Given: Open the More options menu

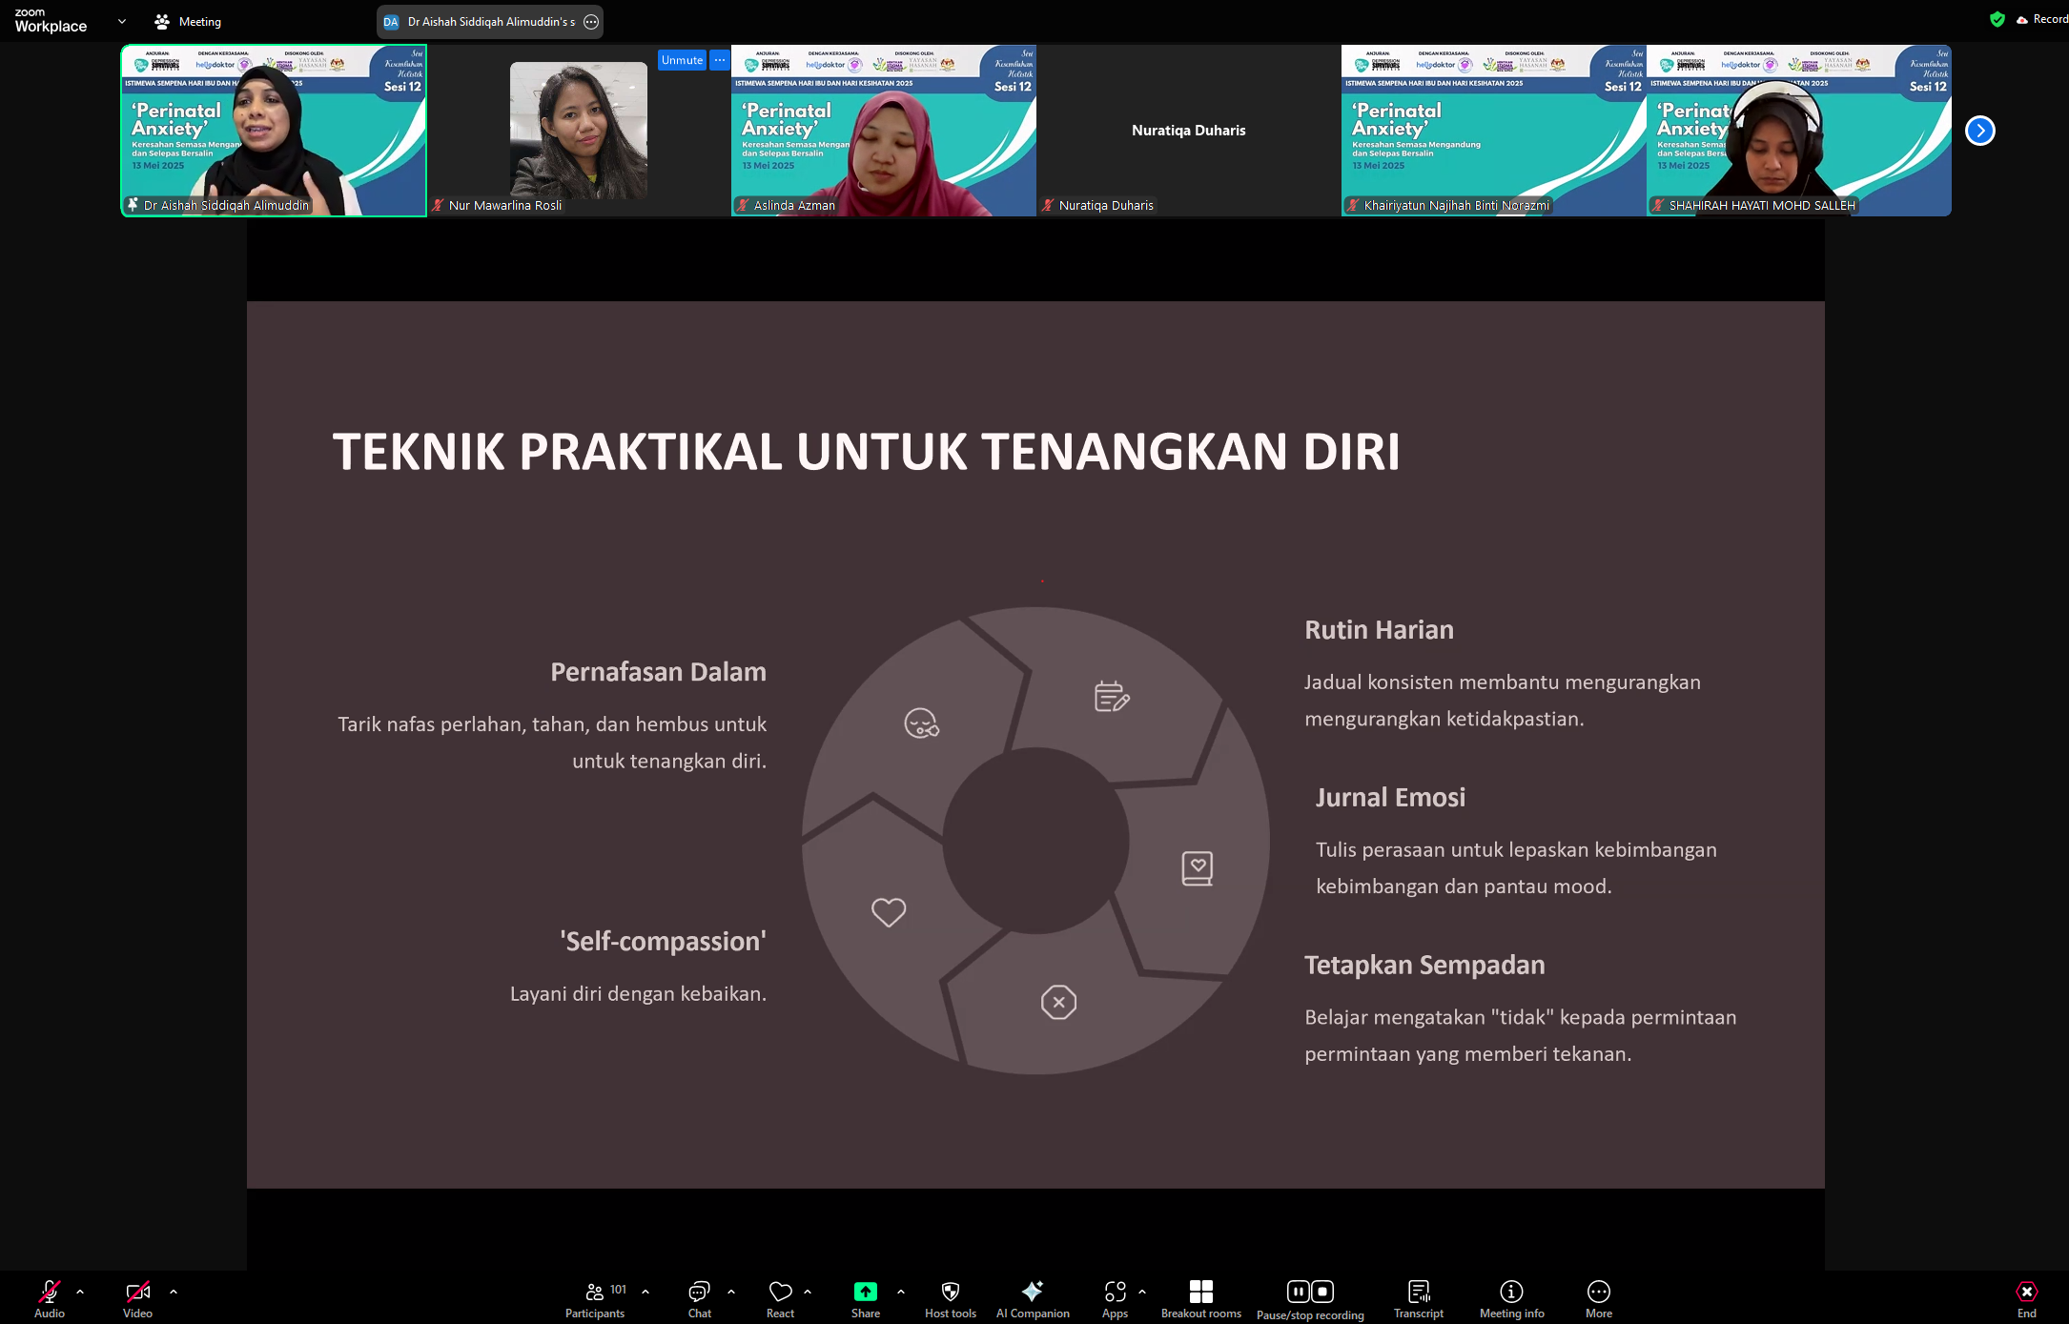Looking at the screenshot, I should point(1599,1298).
